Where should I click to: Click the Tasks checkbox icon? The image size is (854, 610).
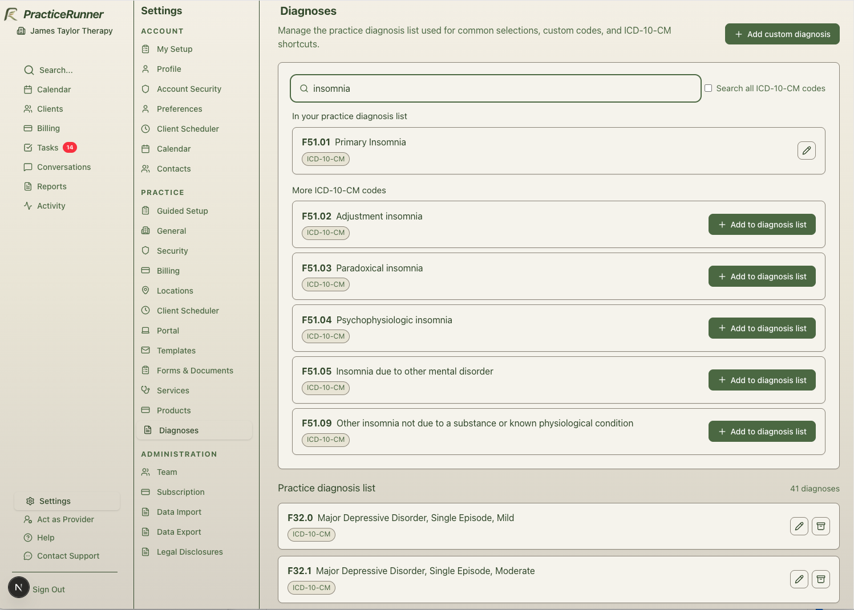point(28,148)
